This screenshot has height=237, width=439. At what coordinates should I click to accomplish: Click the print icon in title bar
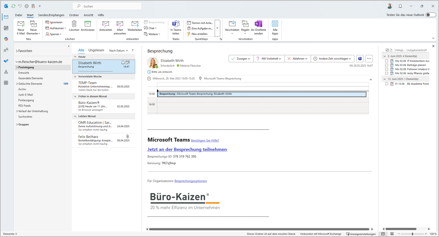point(26,6)
